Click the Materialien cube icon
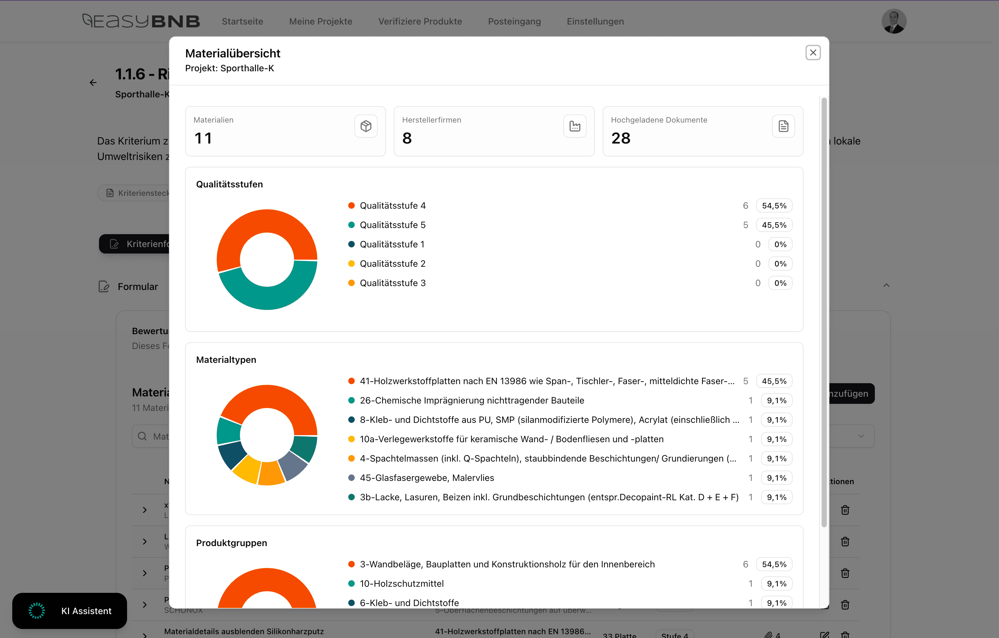This screenshot has width=999, height=638. (365, 126)
